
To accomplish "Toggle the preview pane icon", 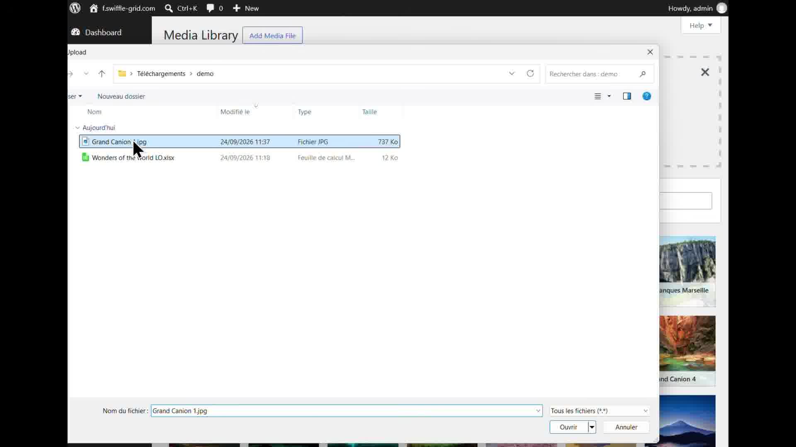I will [x=627, y=96].
